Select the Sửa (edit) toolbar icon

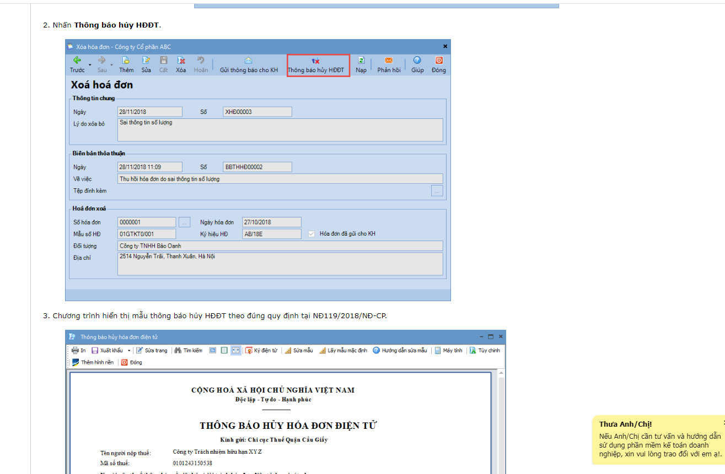(146, 61)
